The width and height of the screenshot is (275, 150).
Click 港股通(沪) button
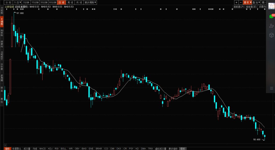pos(239,7)
